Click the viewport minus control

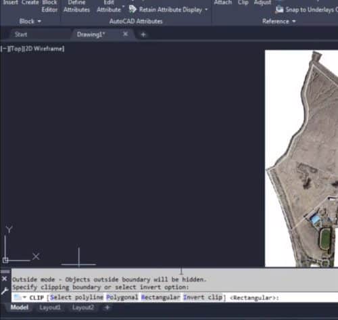click(x=4, y=49)
